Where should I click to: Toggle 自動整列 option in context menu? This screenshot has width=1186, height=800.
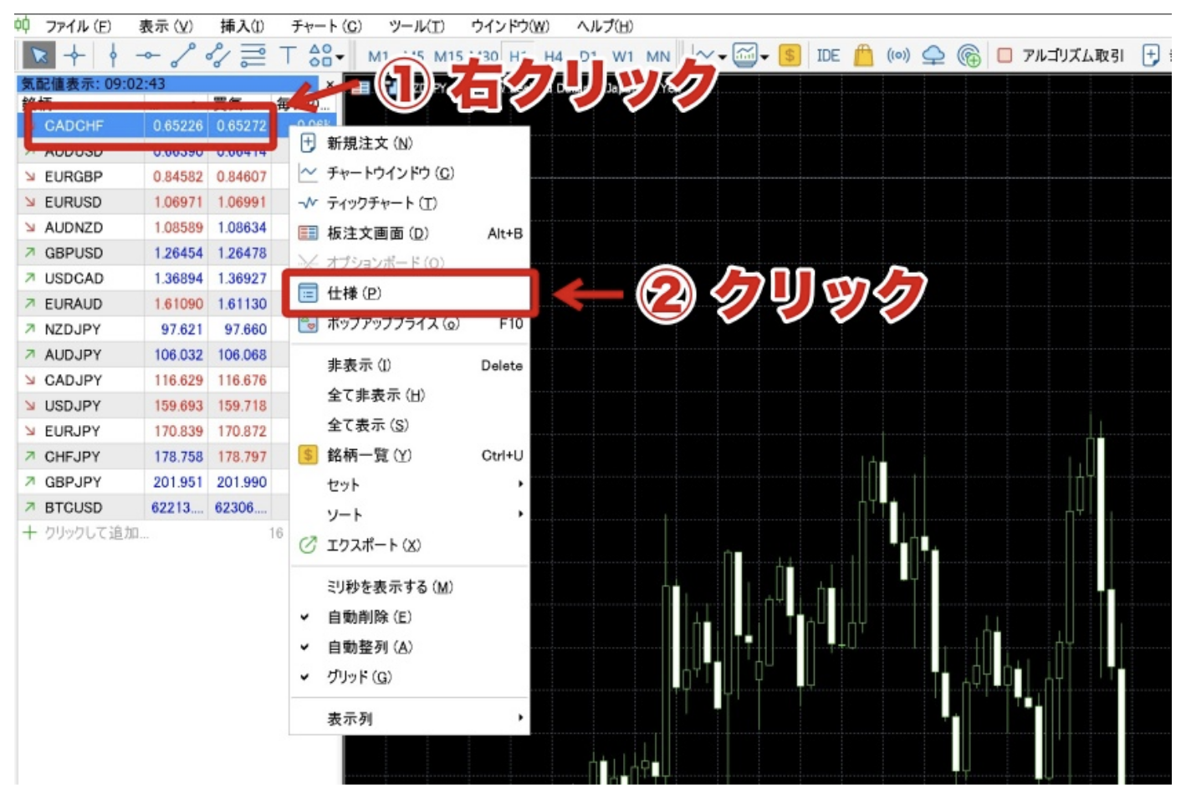[369, 647]
